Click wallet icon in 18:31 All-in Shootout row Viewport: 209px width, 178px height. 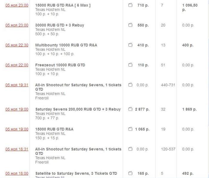[130, 149]
